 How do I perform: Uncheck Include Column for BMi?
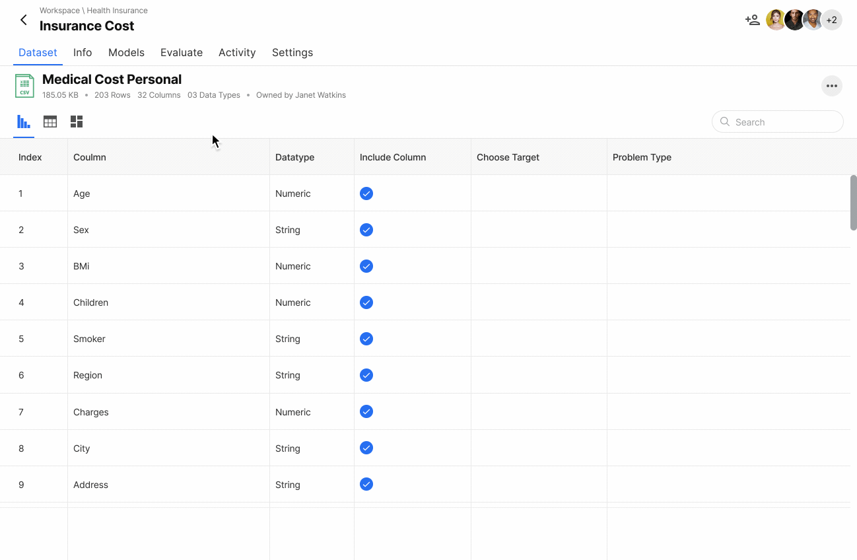(366, 266)
